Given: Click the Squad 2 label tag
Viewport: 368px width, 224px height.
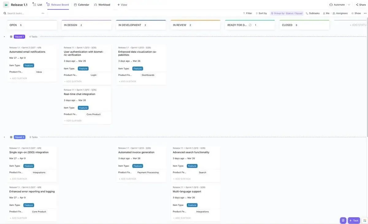Looking at the screenshot, I should tap(20, 137).
